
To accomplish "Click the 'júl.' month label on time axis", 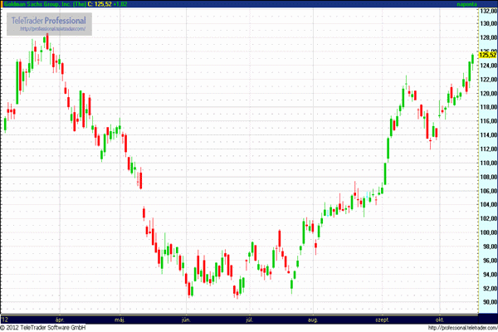I will click(x=249, y=320).
